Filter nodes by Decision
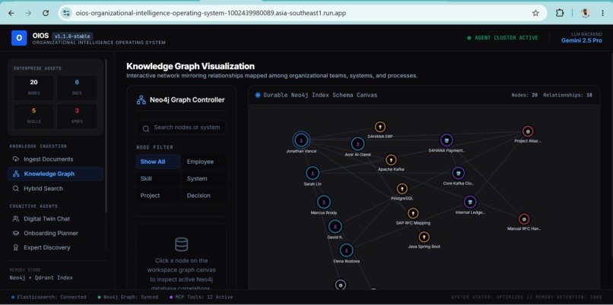 tap(204, 196)
